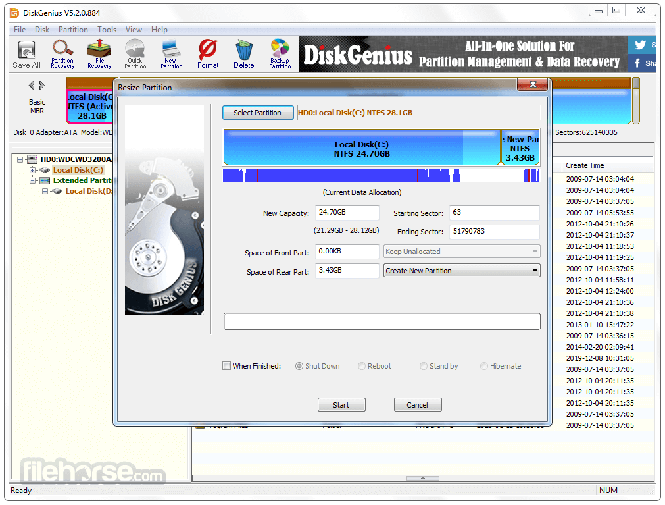Screen dimensions: 665x505
Task: Click Extended Partition icon in tree
Action: 45,181
